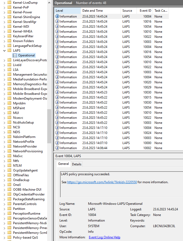Click the computer name LBCNU342BC0L
The width and height of the screenshot is (183, 241).
(164, 226)
